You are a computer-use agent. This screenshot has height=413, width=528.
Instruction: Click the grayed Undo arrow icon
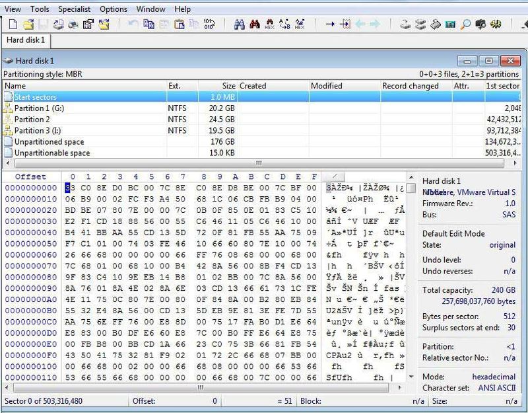pyautogui.click(x=133, y=24)
